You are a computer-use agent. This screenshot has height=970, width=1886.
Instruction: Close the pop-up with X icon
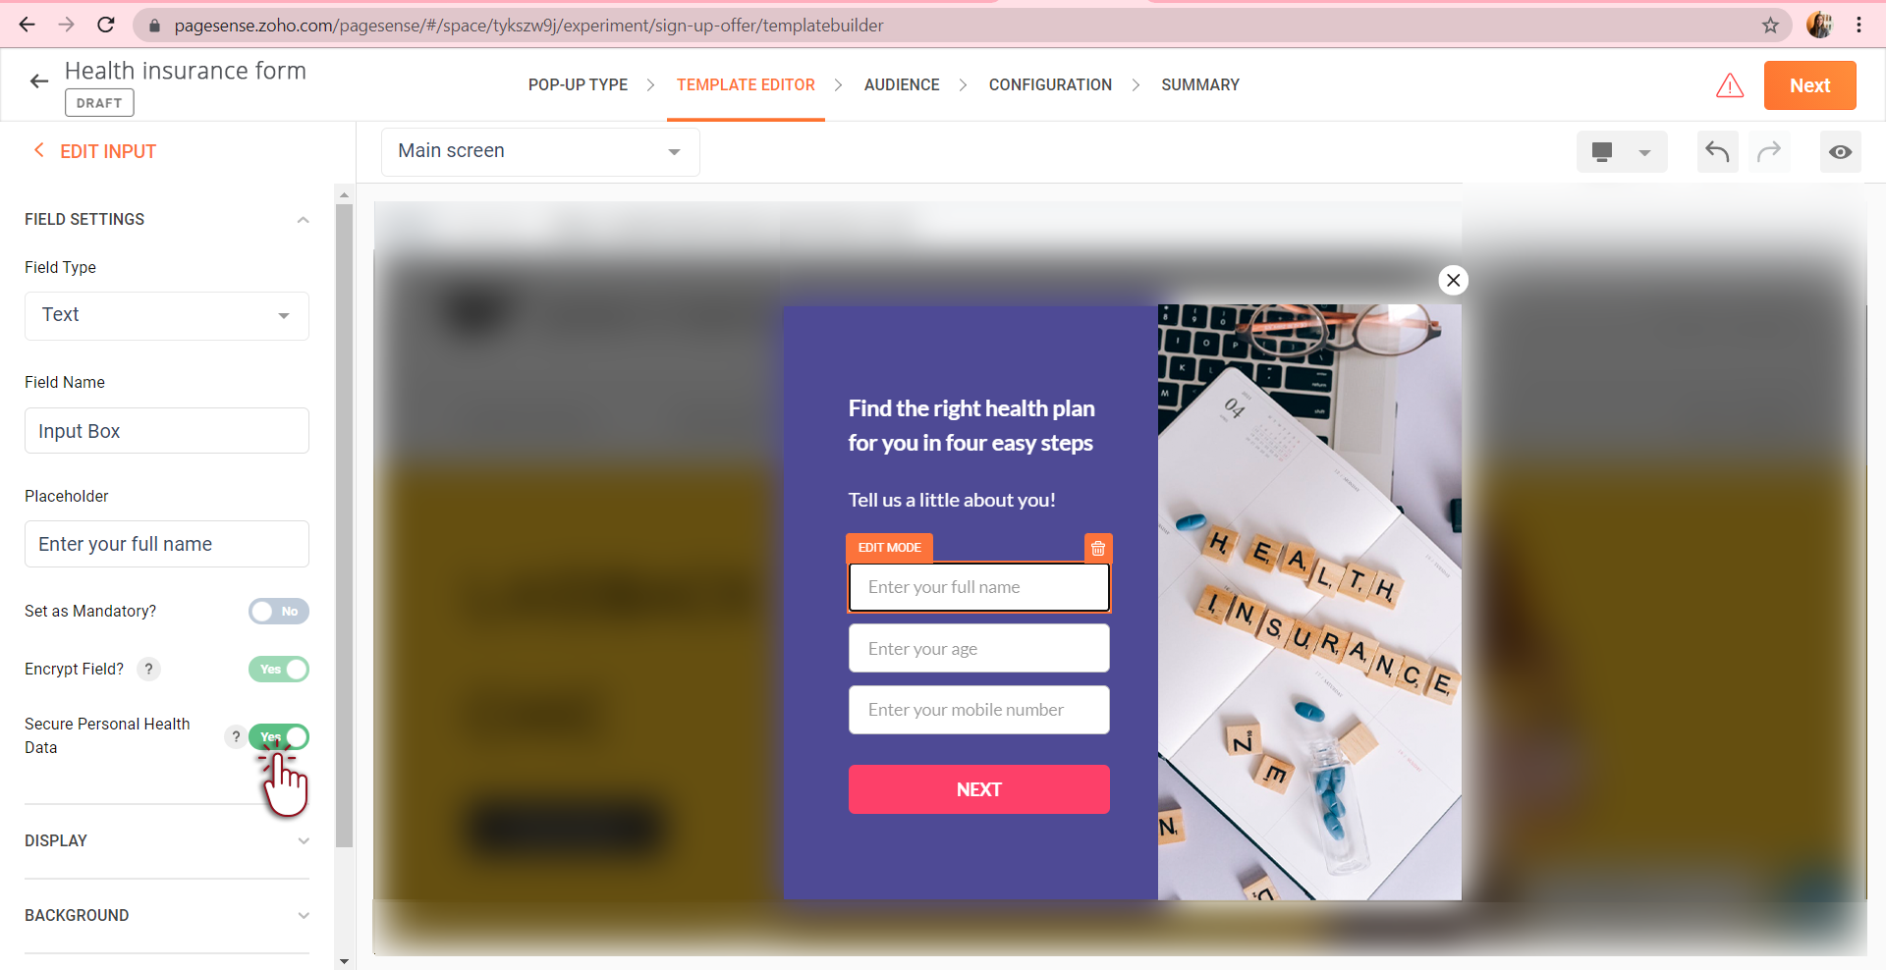(x=1454, y=281)
